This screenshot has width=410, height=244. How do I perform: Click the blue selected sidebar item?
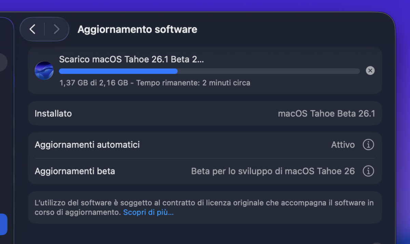(3, 224)
